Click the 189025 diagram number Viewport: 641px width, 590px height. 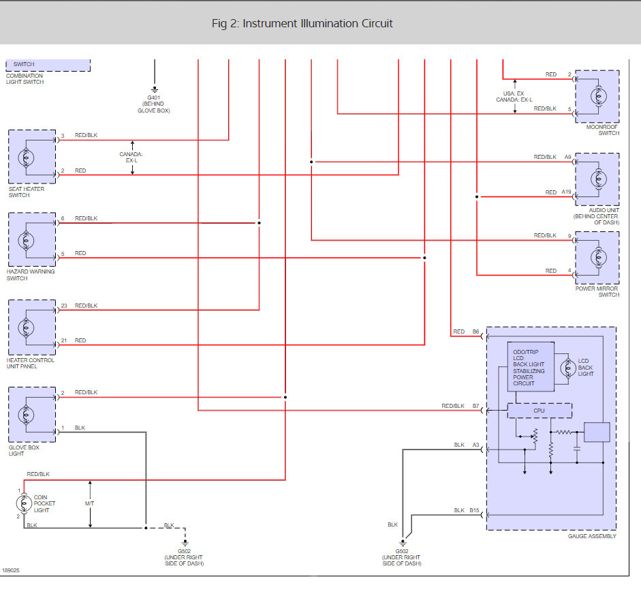[x=11, y=570]
